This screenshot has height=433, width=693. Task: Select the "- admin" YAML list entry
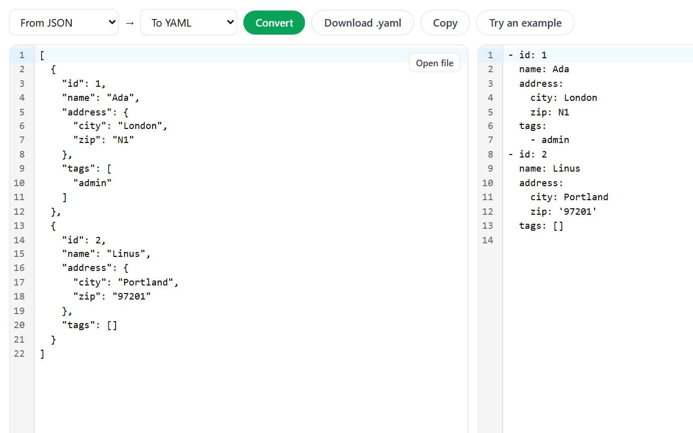click(x=550, y=140)
